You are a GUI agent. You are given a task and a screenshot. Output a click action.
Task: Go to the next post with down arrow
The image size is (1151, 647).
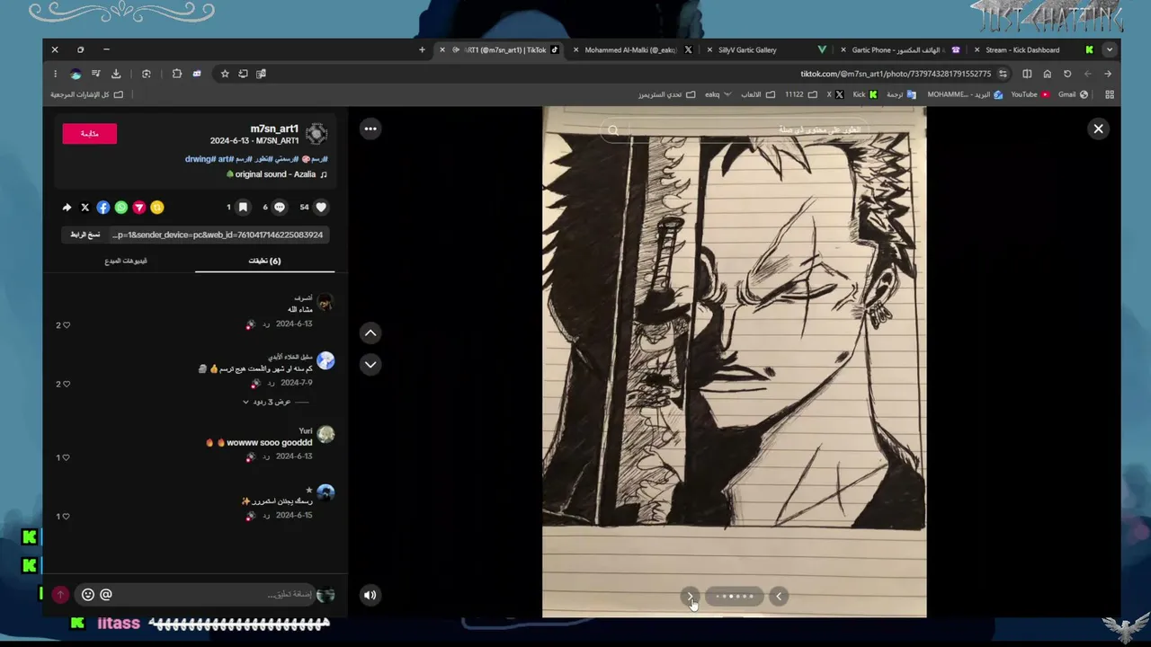pyautogui.click(x=370, y=364)
